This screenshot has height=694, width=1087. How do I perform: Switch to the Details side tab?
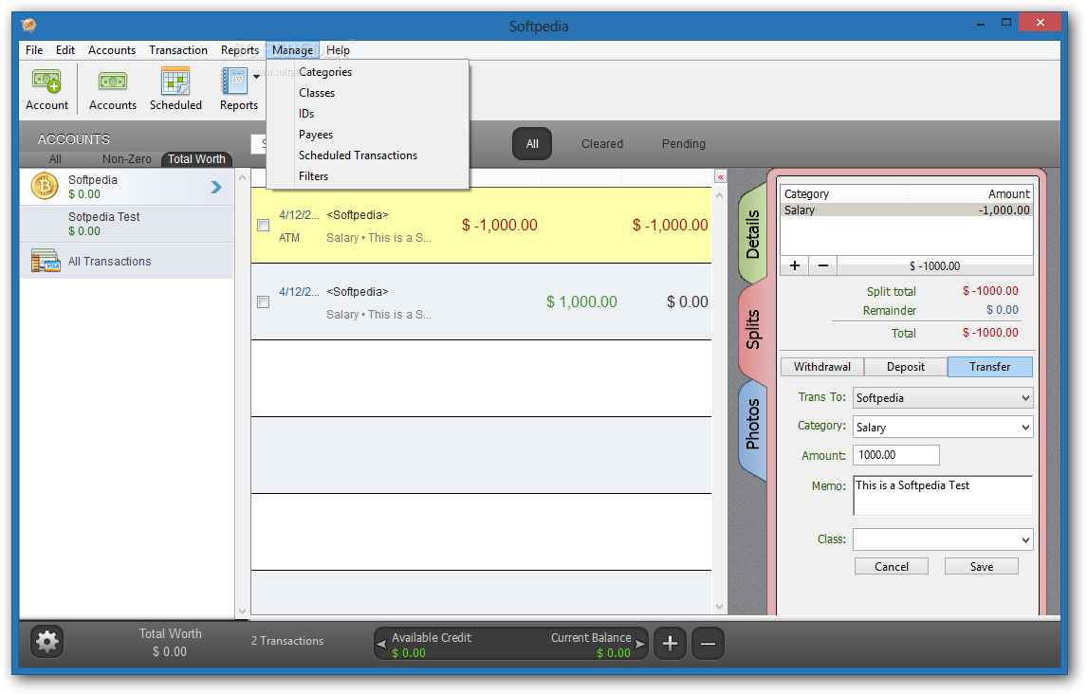(753, 234)
